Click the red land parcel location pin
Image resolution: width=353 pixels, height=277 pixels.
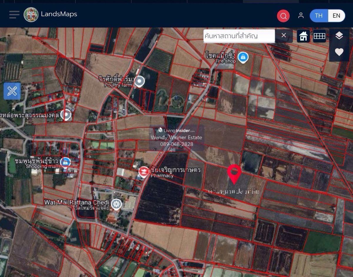point(234,173)
